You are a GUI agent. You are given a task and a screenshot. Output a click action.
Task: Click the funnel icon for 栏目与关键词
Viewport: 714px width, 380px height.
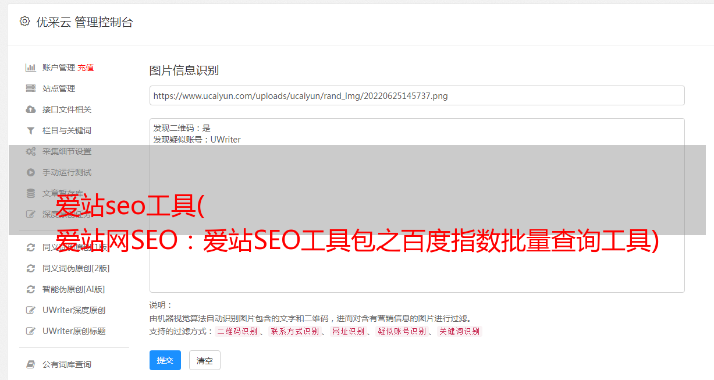(x=31, y=130)
